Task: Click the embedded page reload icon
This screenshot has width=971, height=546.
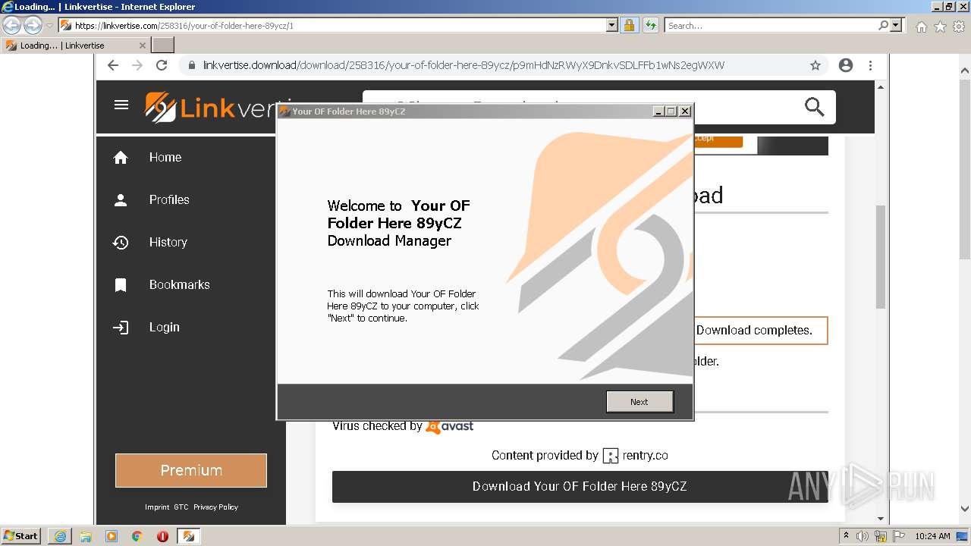Action: coord(162,65)
